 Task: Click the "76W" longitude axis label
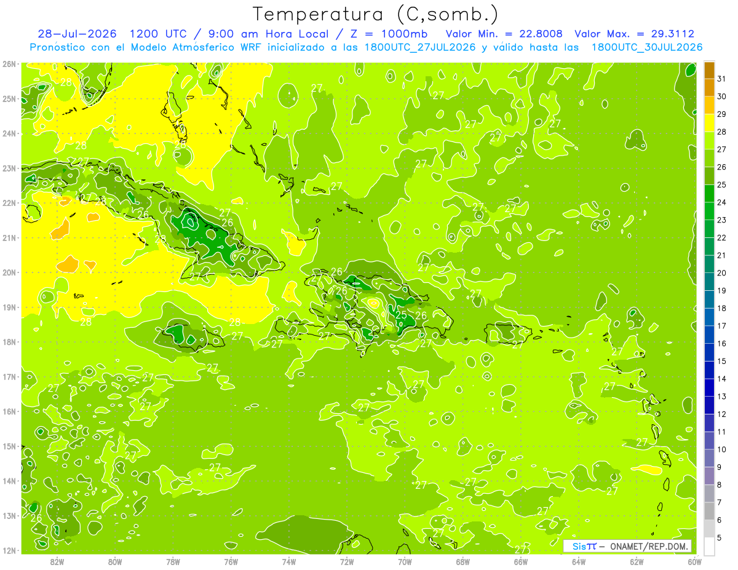pyautogui.click(x=231, y=562)
